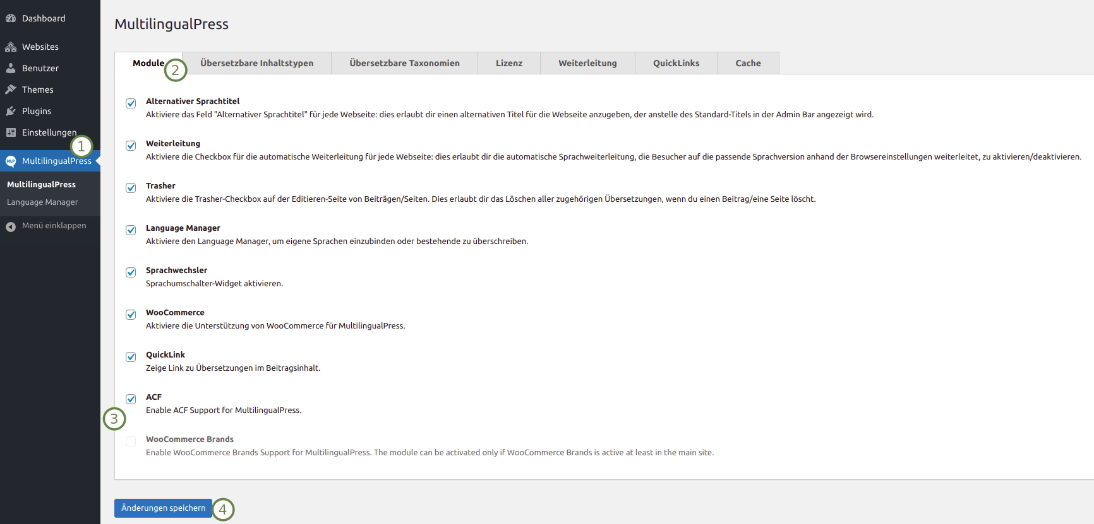
Task: Click the MultilingualPress logo icon
Action: click(x=11, y=161)
